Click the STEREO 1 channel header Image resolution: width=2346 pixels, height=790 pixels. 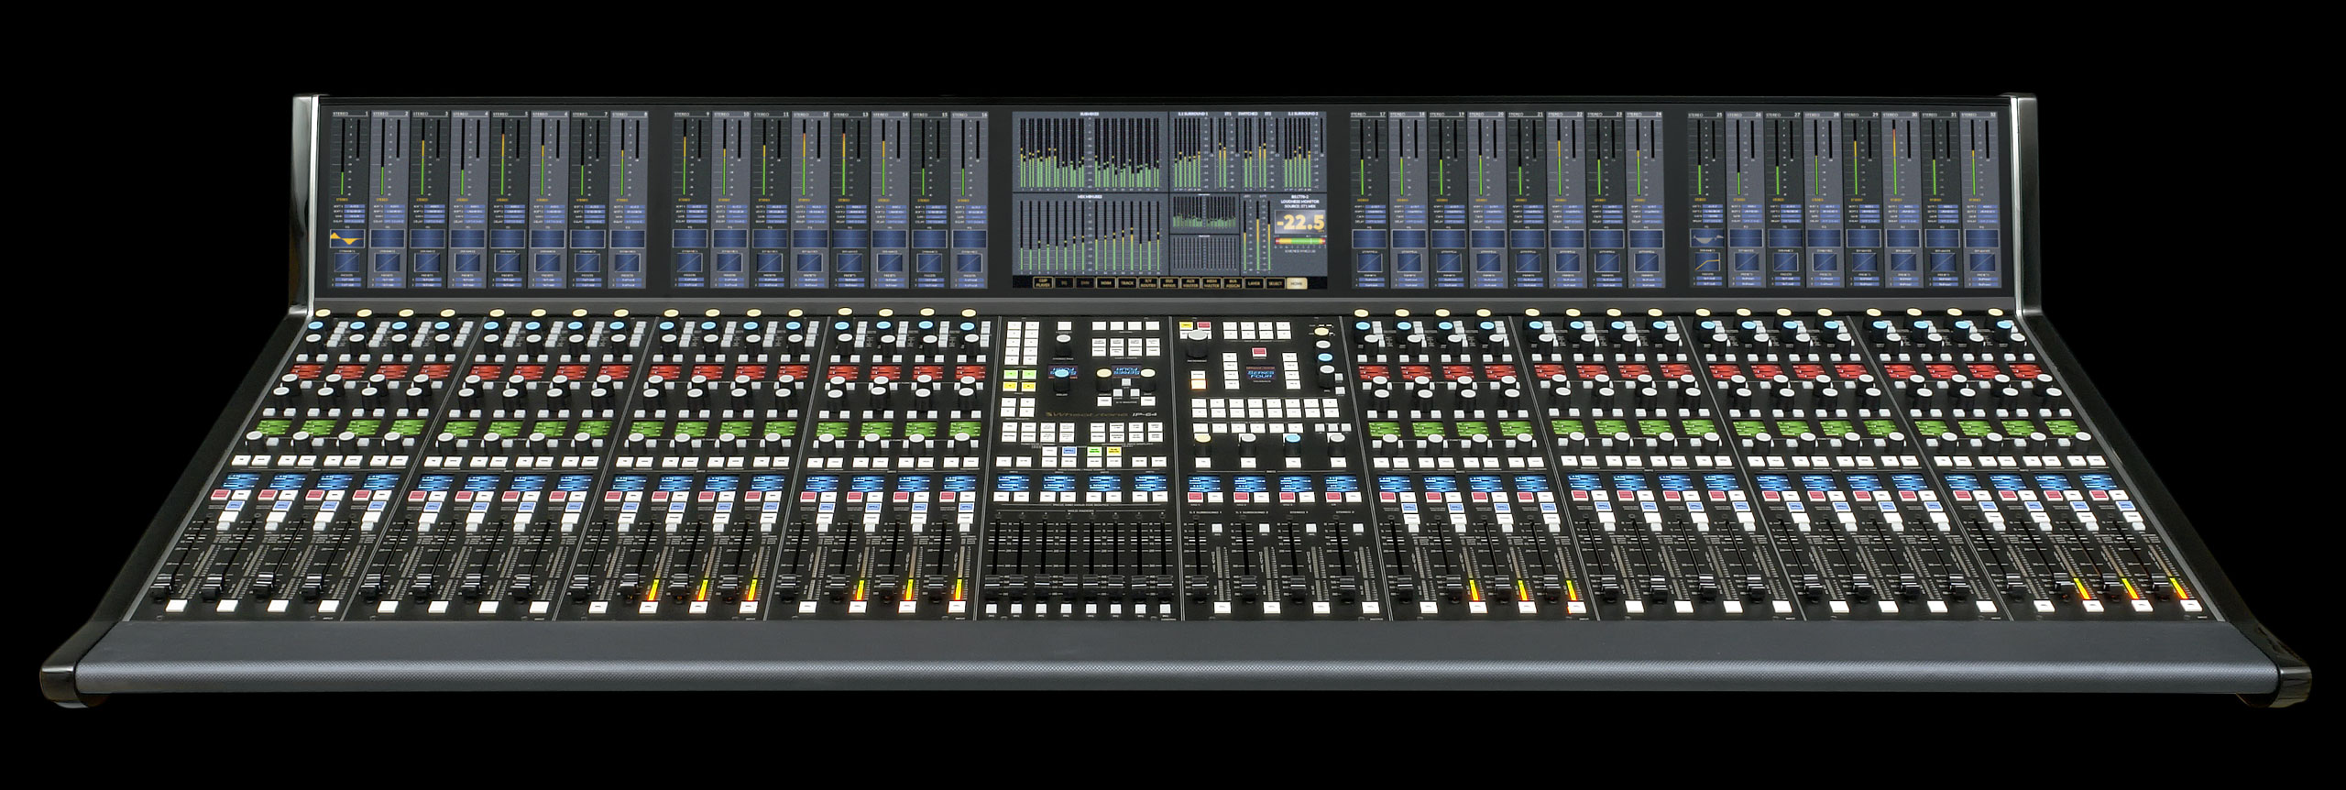(x=350, y=114)
